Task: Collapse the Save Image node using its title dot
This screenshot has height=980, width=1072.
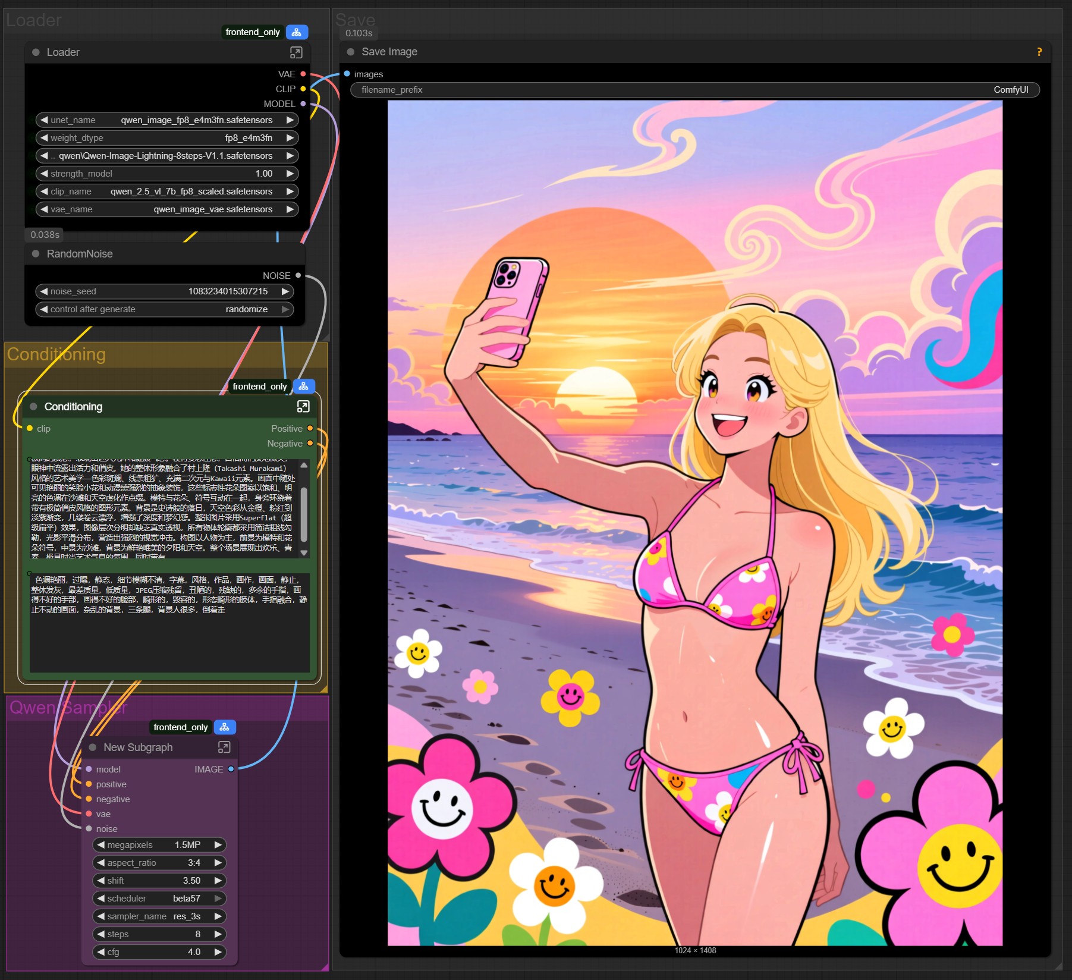Action: tap(351, 52)
